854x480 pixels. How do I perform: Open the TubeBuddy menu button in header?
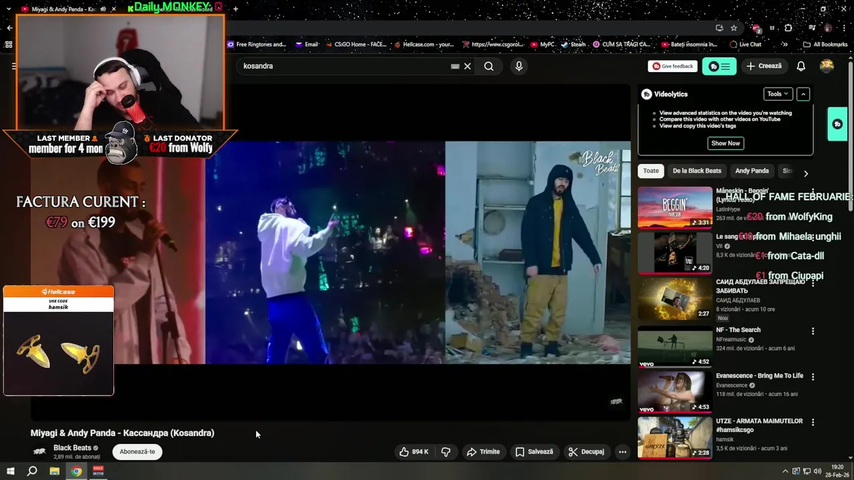pyautogui.click(x=719, y=66)
